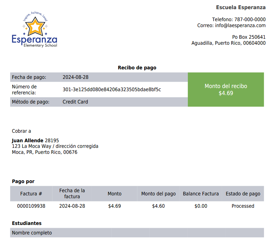The image size is (270, 251).
Task: Click the Número de referencia: label
Action: [x=24, y=89]
